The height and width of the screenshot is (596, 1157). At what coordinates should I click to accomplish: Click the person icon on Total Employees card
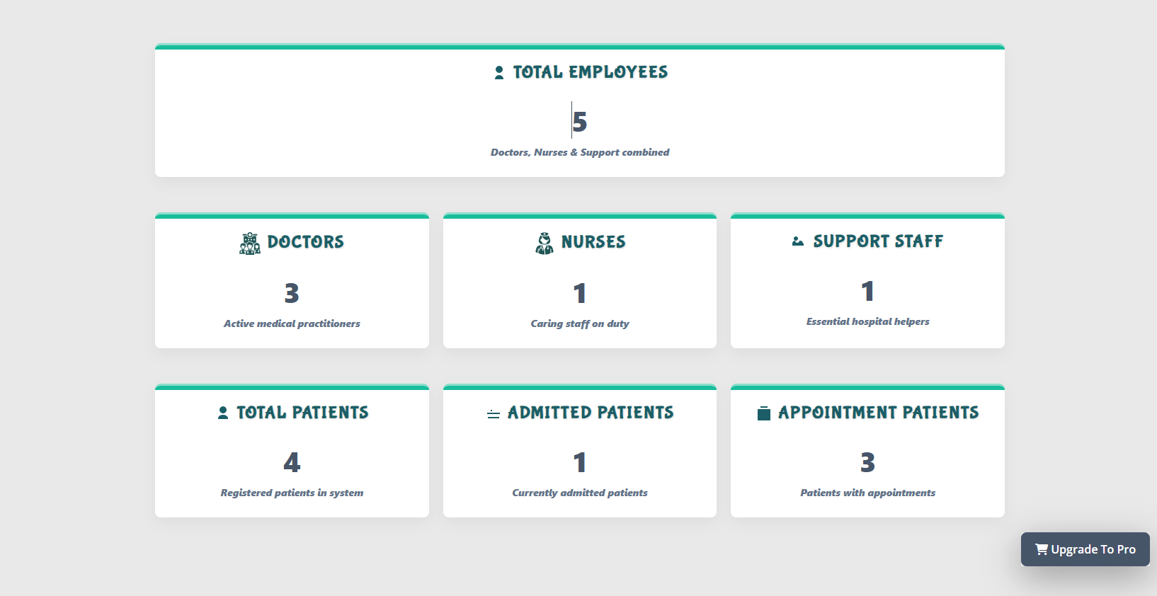(498, 71)
